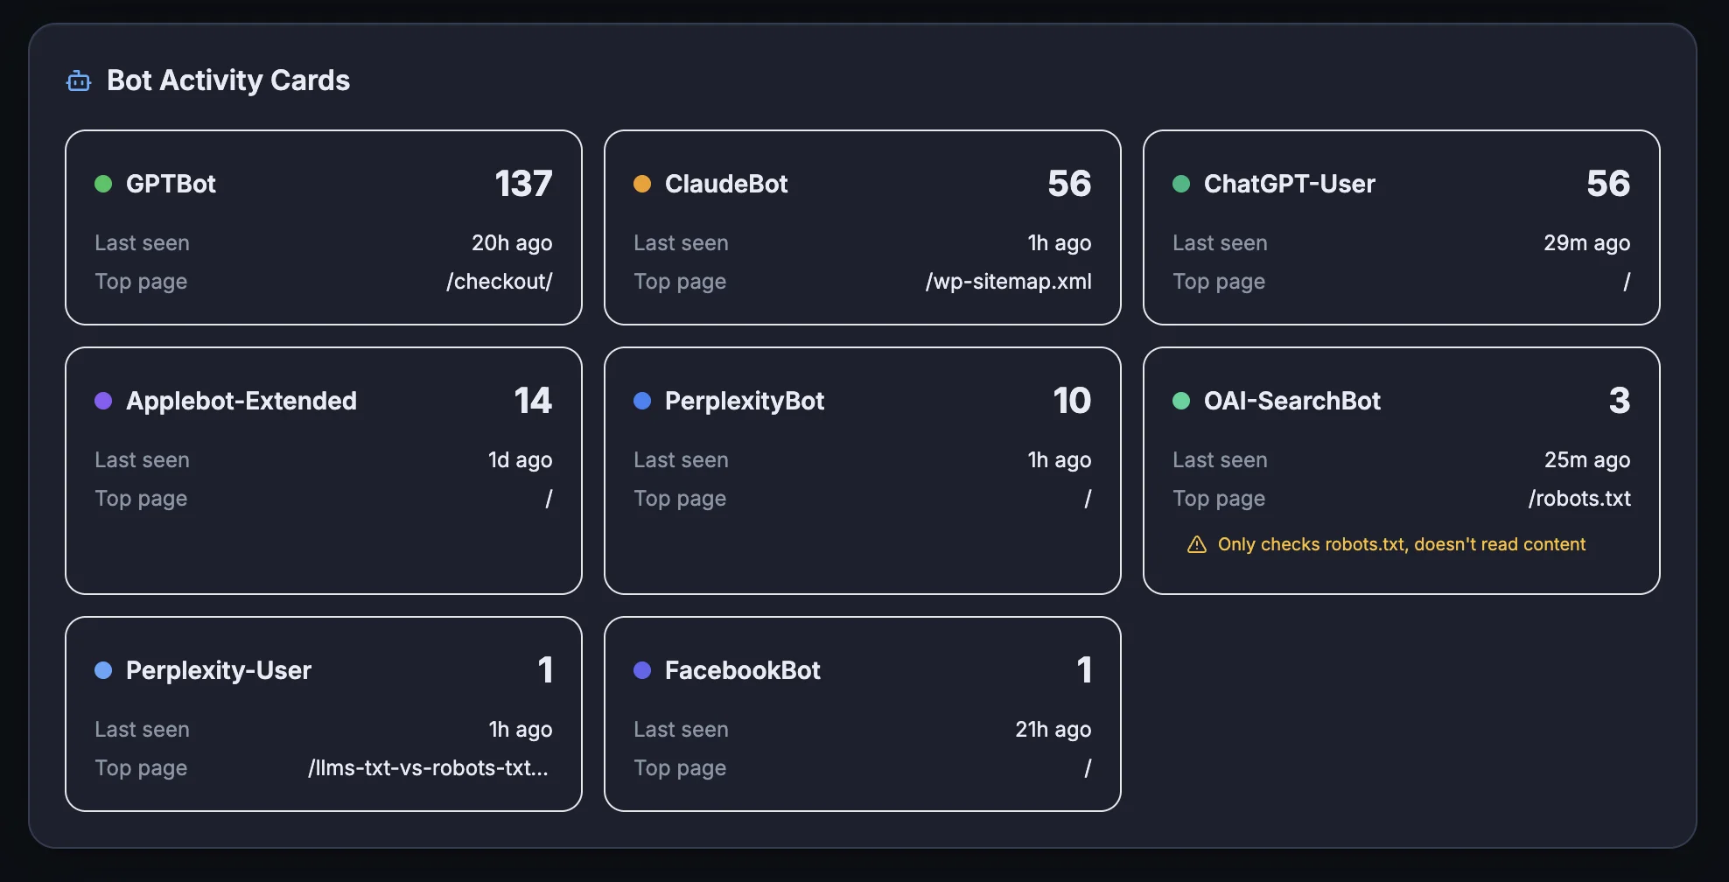Open the /checkout/ top page link on GPTBot
The height and width of the screenshot is (882, 1729).
(499, 282)
